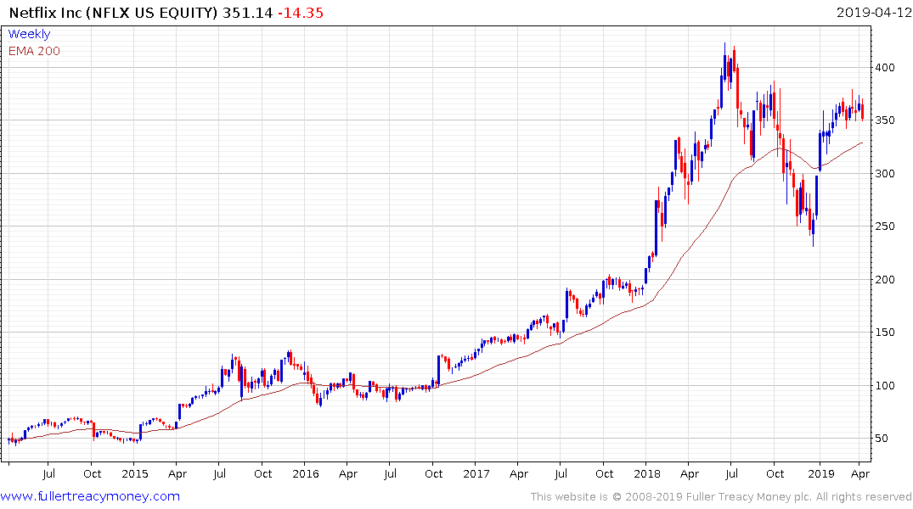913x509 pixels.
Task: Click the 200 price axis label
Action: pos(885,279)
